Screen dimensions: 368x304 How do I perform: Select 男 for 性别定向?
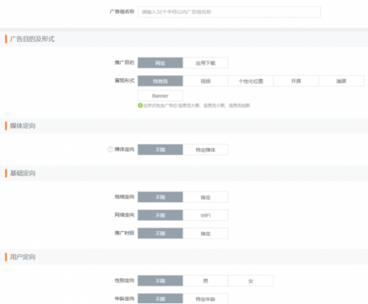tap(205, 281)
